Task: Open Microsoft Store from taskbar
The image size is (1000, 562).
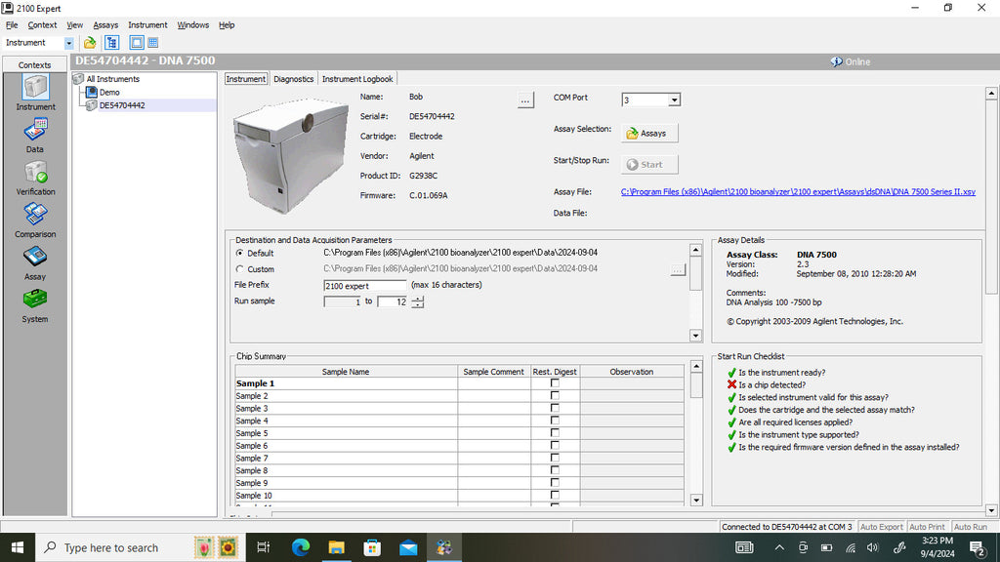Action: [372, 547]
